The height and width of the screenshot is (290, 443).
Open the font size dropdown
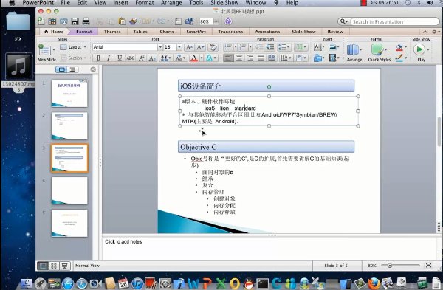pyautogui.click(x=179, y=47)
